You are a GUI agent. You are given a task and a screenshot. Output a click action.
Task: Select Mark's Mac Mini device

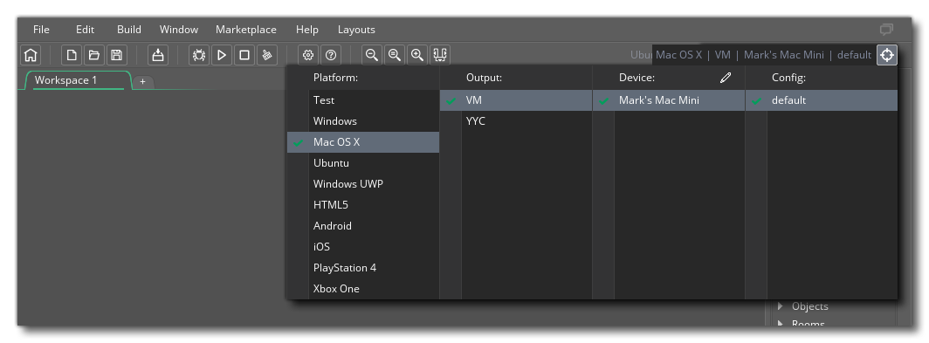669,100
